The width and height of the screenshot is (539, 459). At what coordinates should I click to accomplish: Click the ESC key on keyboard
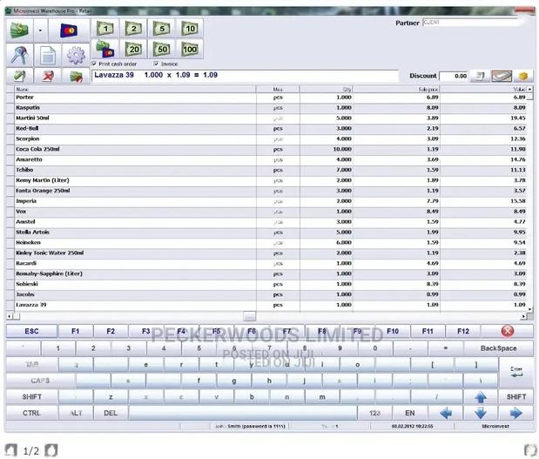click(31, 331)
